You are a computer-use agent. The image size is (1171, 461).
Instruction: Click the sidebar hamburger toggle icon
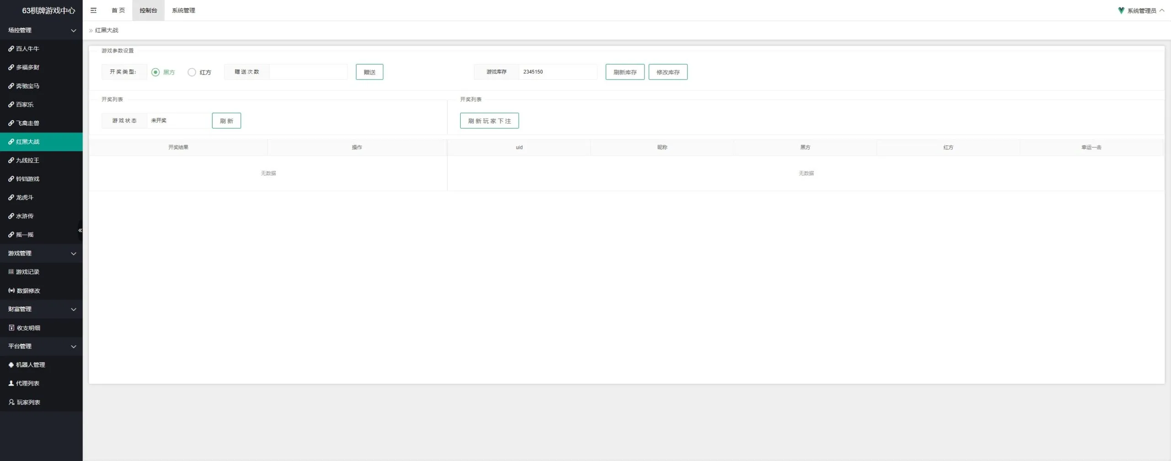click(x=93, y=10)
